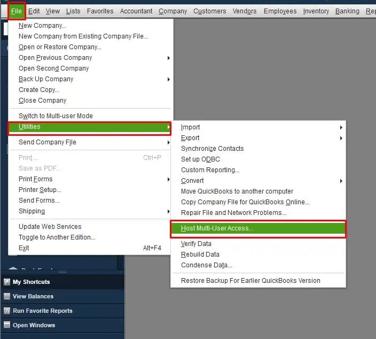Open the Customers menu

[209, 11]
